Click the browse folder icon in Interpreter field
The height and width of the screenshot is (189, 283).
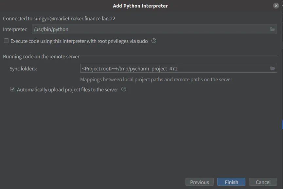[273, 29]
